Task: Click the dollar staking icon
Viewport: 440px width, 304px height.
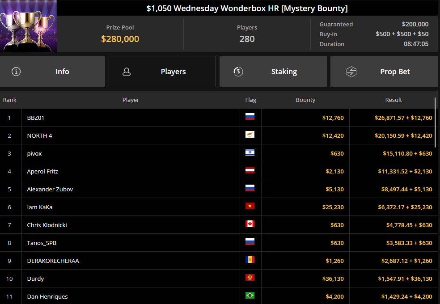Action: click(238, 72)
